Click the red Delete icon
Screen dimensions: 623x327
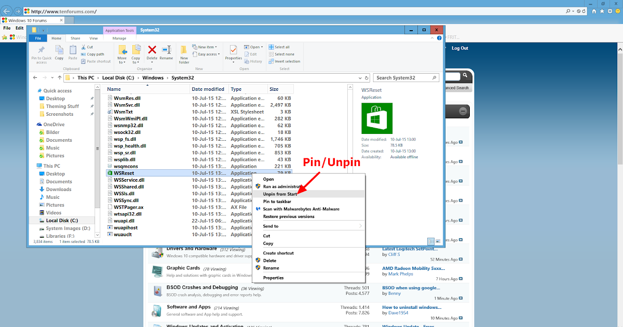point(152,50)
